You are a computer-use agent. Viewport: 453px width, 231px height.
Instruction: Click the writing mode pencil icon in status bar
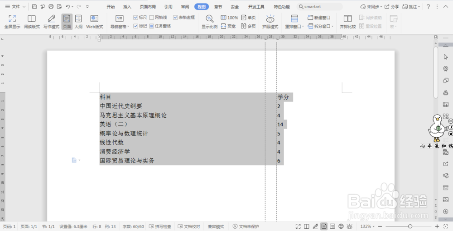click(315, 226)
